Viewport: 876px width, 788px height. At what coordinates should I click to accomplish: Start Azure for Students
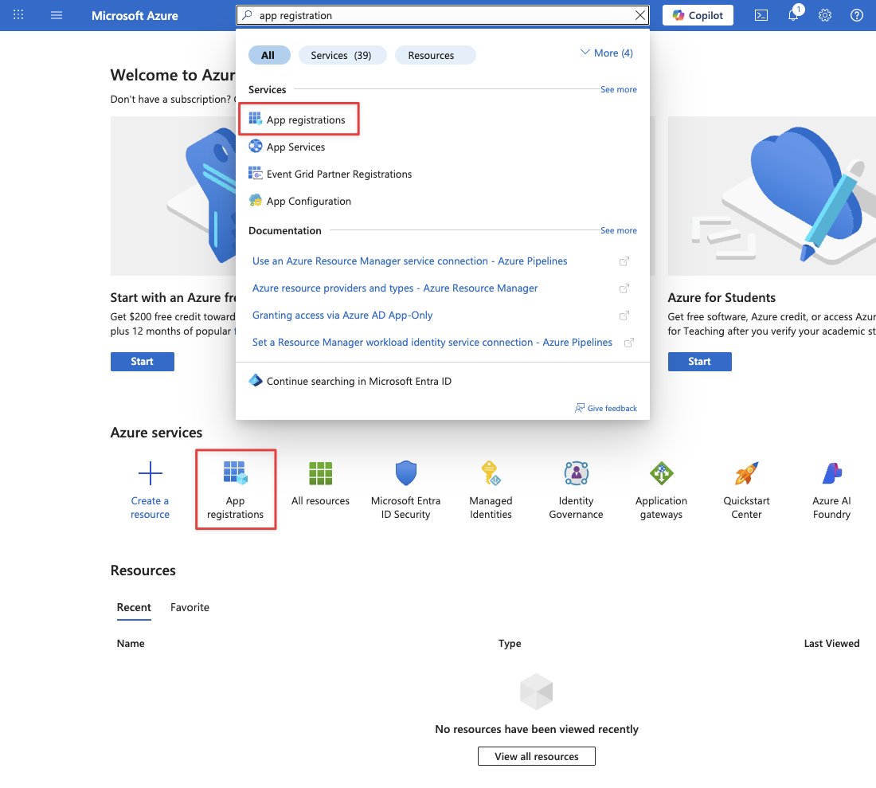pyautogui.click(x=699, y=362)
